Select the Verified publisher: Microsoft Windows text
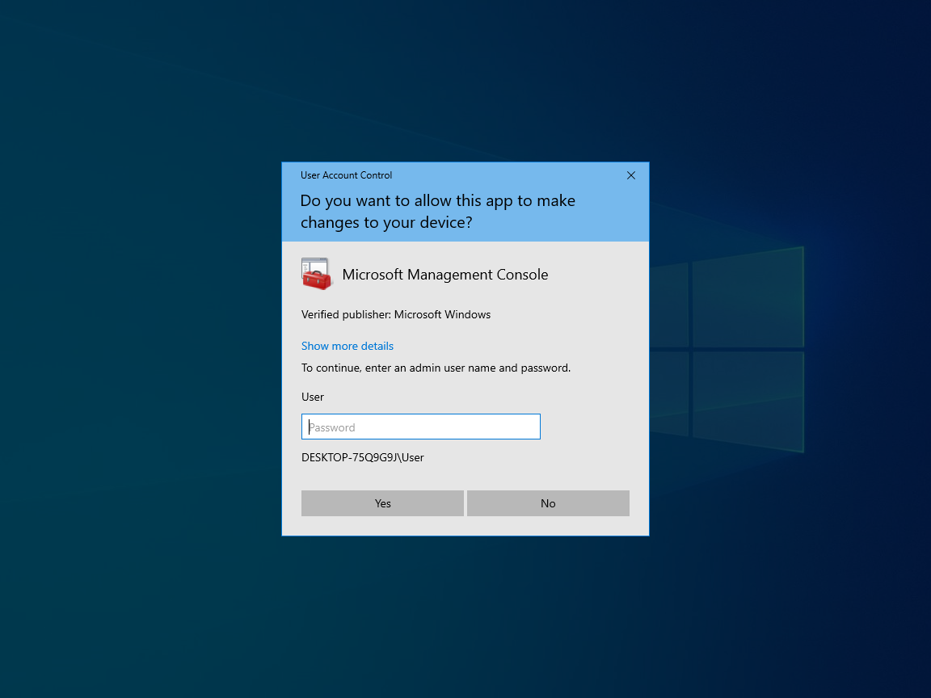931x698 pixels. (396, 314)
